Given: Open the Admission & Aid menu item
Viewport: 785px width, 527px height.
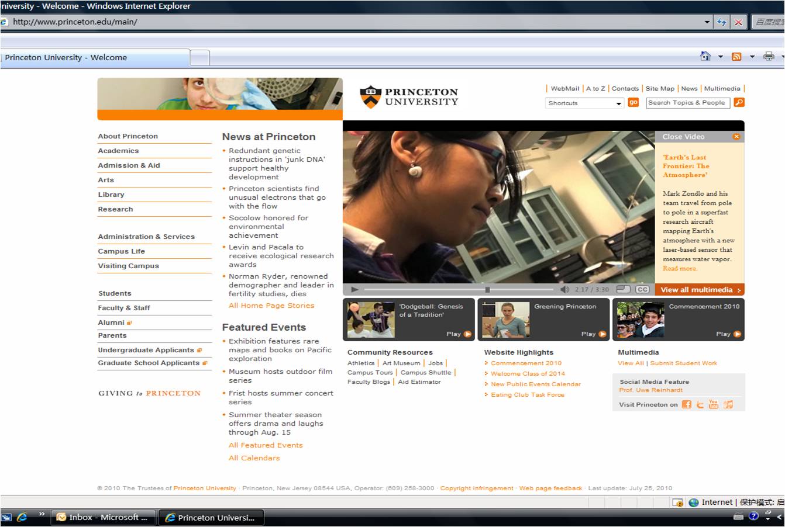Looking at the screenshot, I should 129,165.
